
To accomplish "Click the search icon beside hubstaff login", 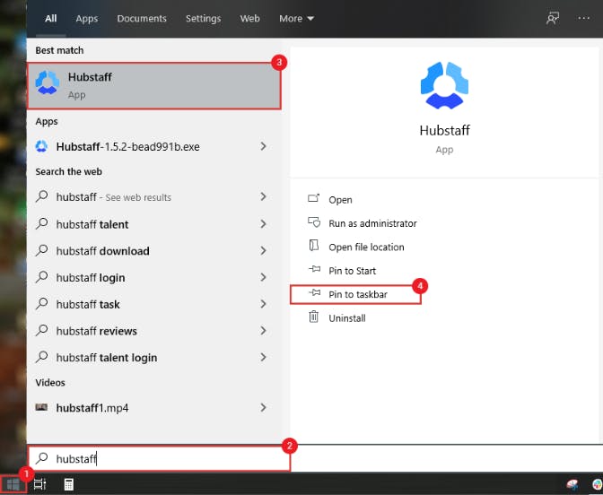I will pyautogui.click(x=41, y=277).
